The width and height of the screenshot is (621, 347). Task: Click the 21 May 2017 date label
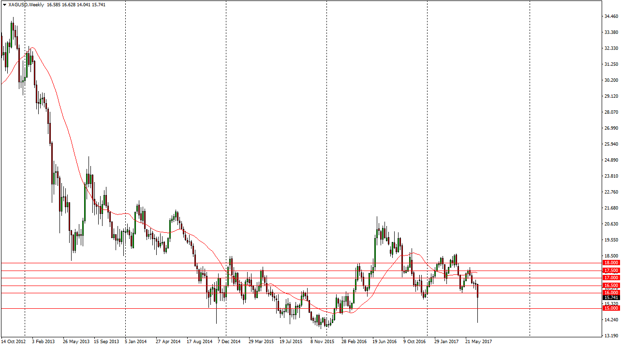(x=478, y=342)
